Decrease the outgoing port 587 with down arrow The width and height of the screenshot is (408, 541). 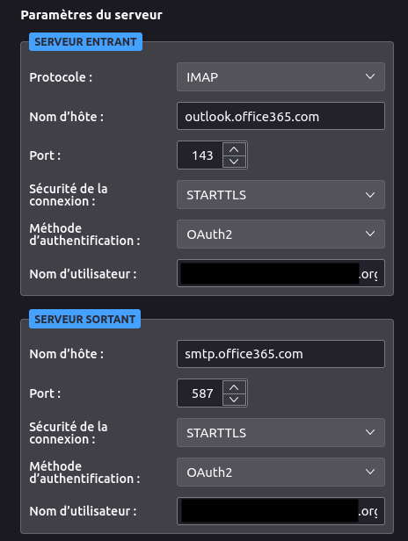pyautogui.click(x=234, y=400)
